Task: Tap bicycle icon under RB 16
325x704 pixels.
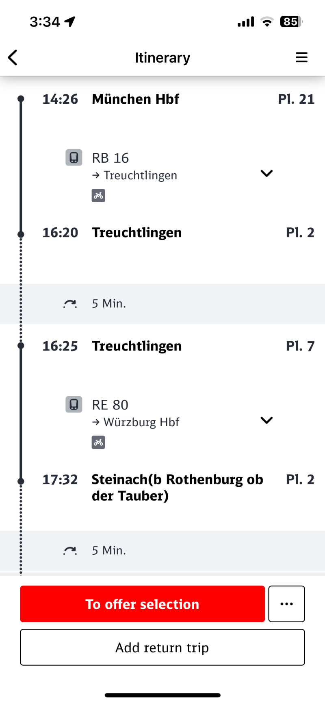Action: (98, 196)
